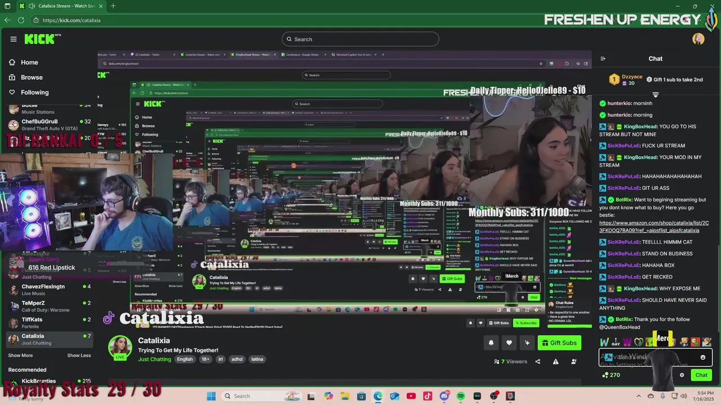Click the user arrow icon beside report
Image resolution: width=721 pixels, height=405 pixels.
[x=573, y=362]
